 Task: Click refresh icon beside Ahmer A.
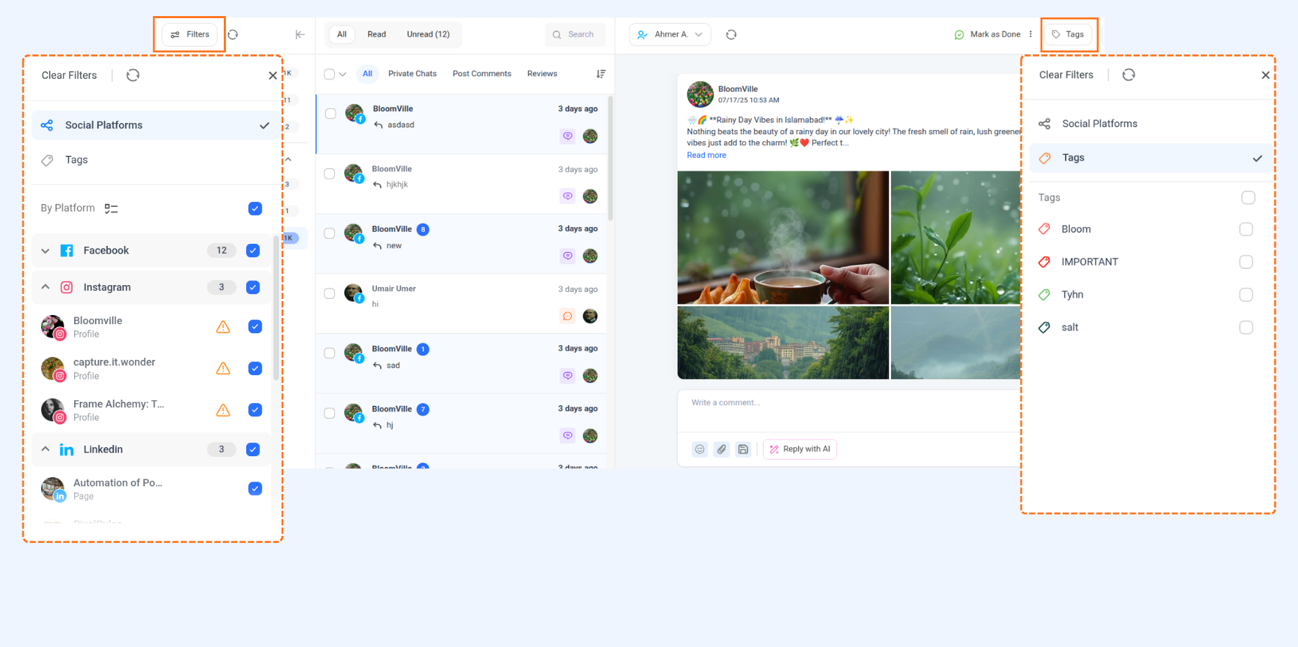732,34
